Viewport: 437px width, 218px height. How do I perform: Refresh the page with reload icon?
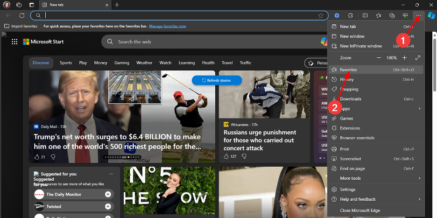tap(22, 15)
